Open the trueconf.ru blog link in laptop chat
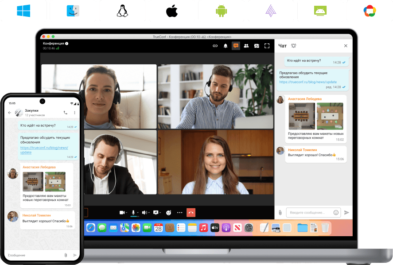This screenshot has width=393, height=265. pyautogui.click(x=307, y=82)
